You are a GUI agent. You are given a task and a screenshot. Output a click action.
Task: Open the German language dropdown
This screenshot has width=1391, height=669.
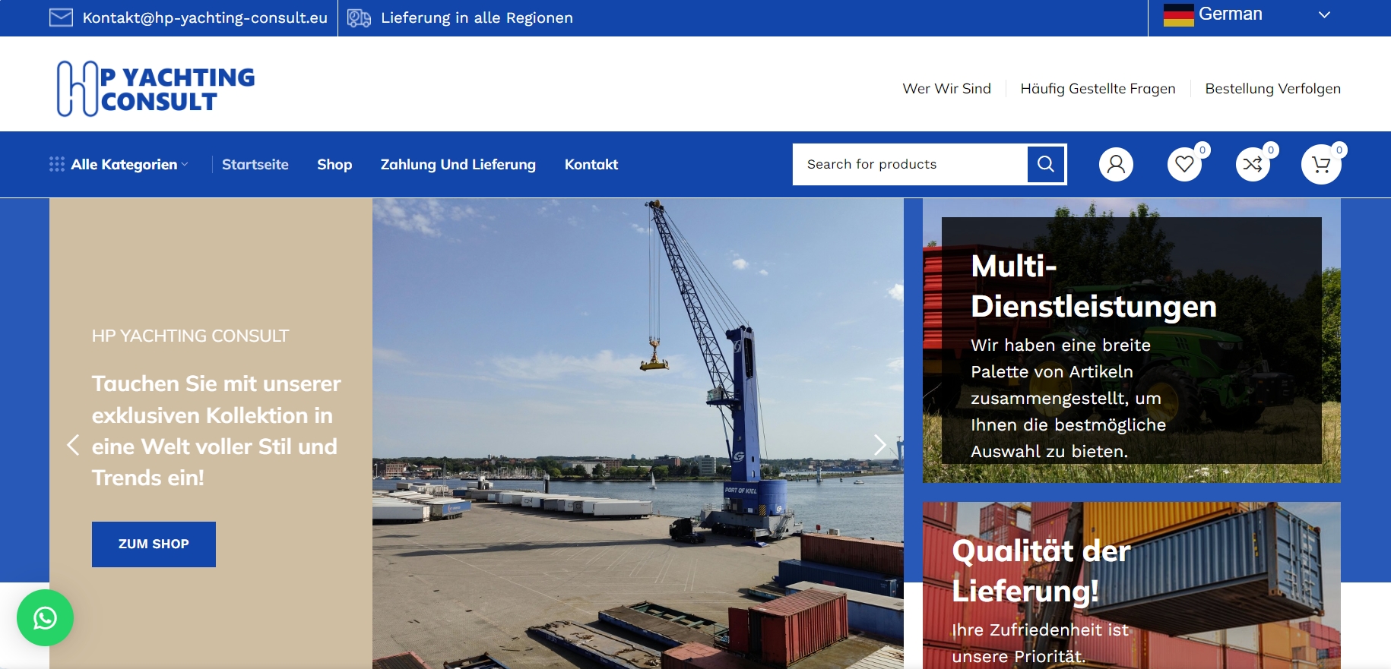[1247, 14]
